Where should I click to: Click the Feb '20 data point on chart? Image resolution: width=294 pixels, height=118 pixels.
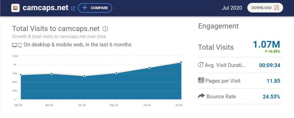pyautogui.click(x=21, y=75)
